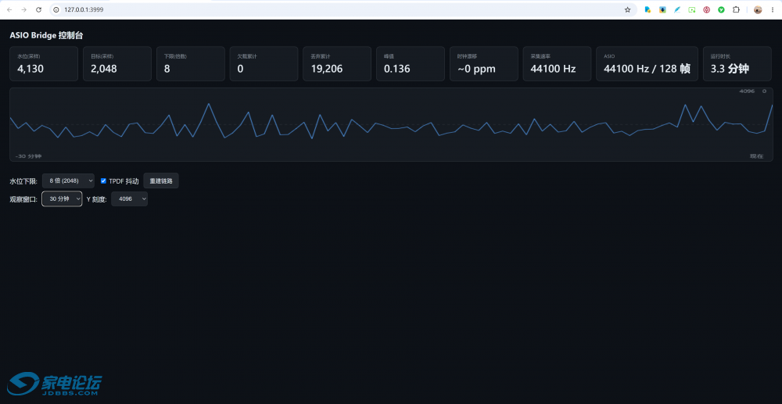782x404 pixels.
Task: Click the 4096 scale label on chart
Action: coord(747,91)
